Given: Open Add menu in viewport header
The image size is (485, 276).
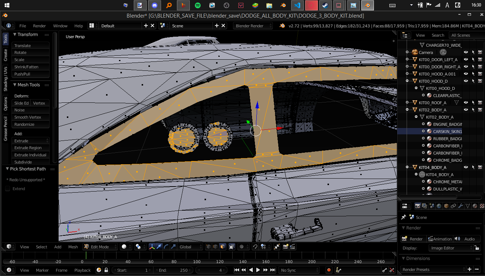Looking at the screenshot, I should coord(58,247).
